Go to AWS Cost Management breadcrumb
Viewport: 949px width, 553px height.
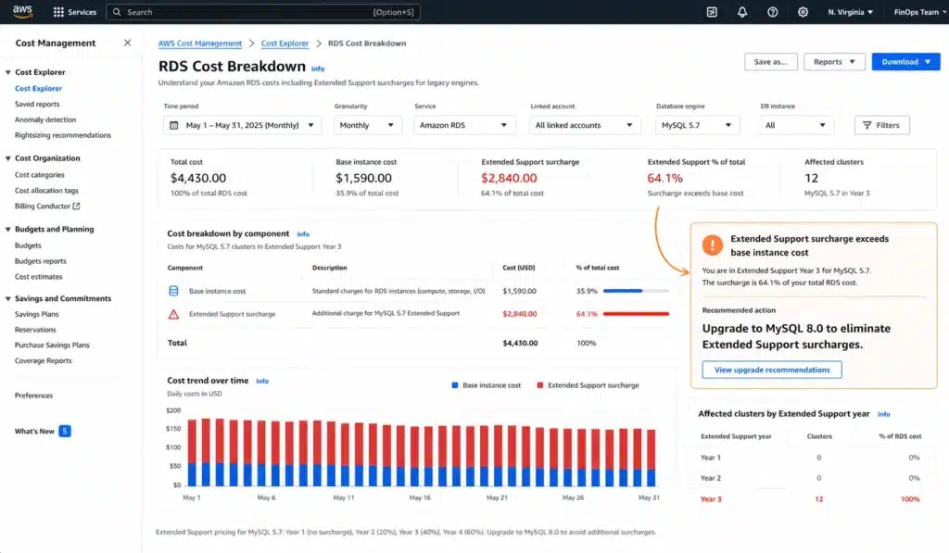coord(200,43)
